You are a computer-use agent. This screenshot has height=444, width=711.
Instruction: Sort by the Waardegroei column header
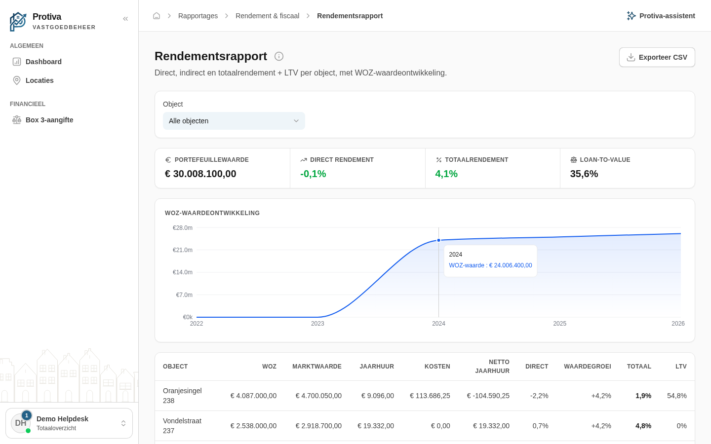[588, 367]
